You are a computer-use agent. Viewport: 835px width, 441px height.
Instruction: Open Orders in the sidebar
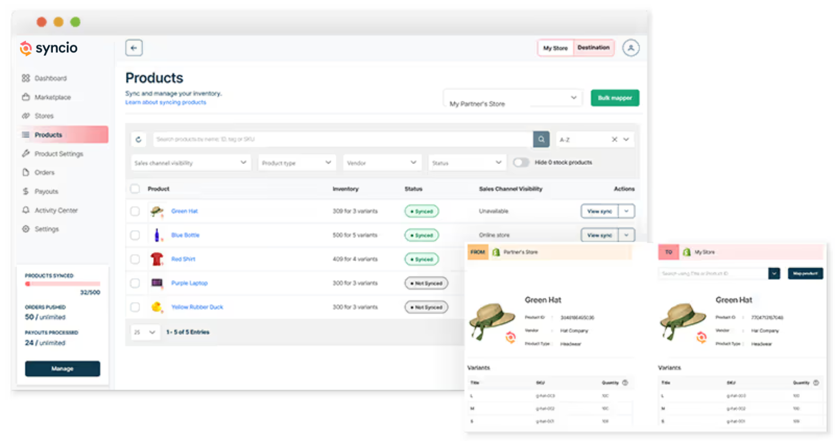click(x=45, y=172)
